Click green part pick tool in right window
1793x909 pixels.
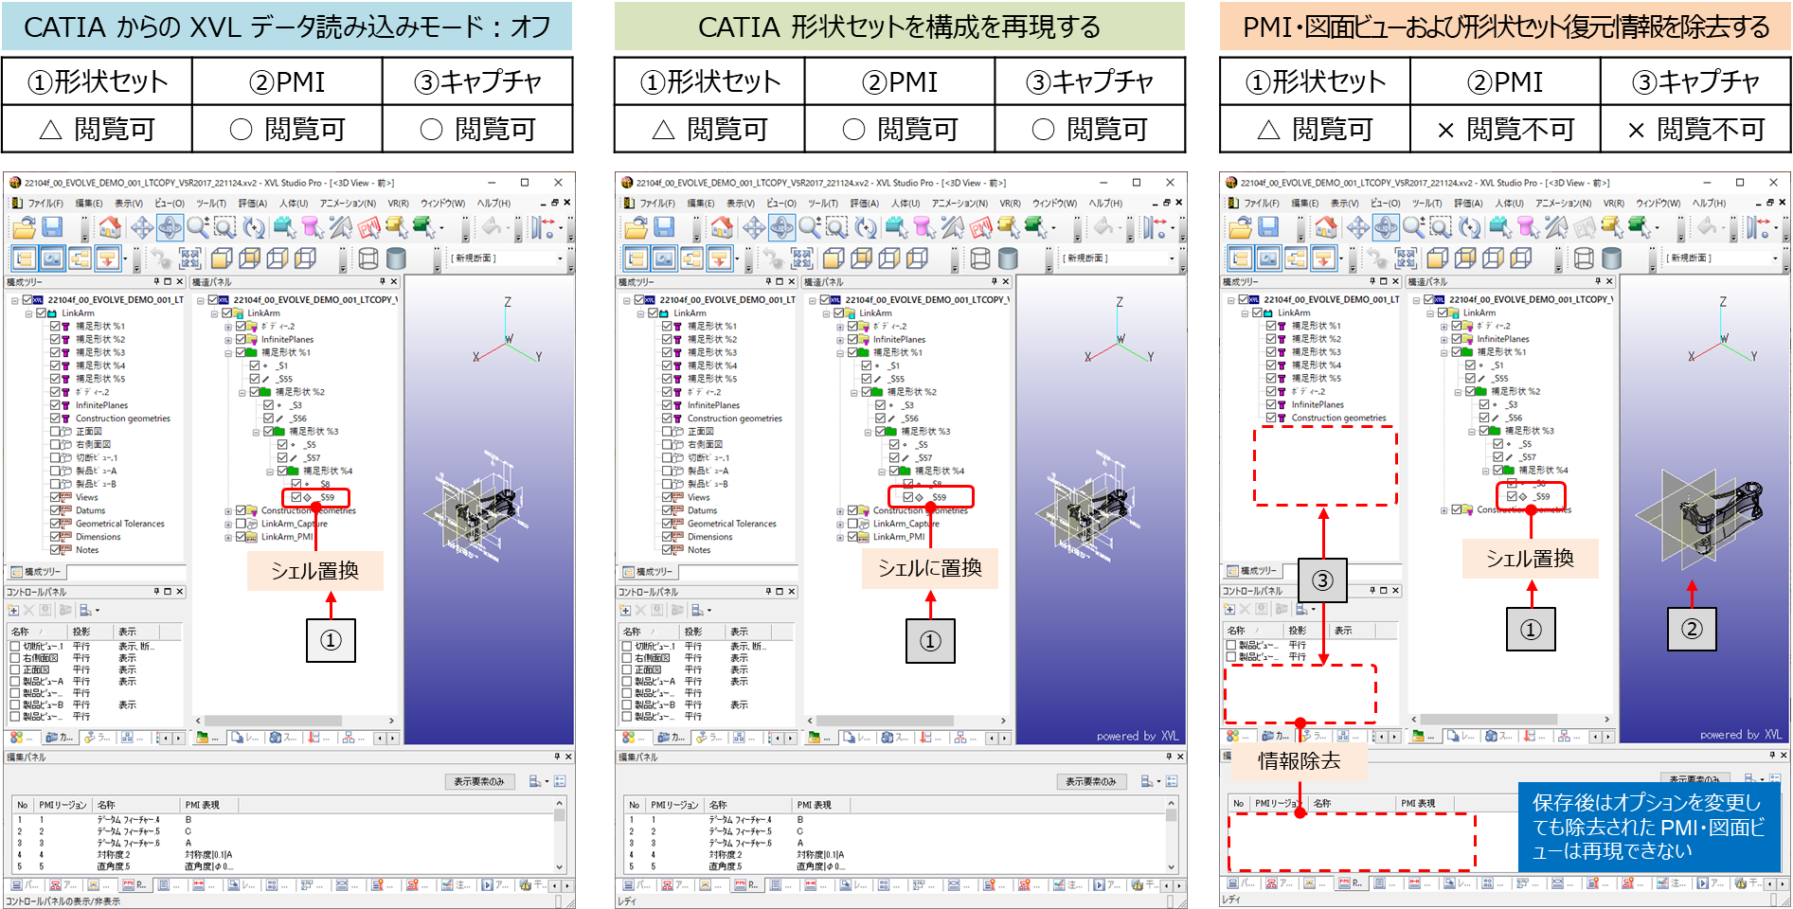click(x=1639, y=227)
